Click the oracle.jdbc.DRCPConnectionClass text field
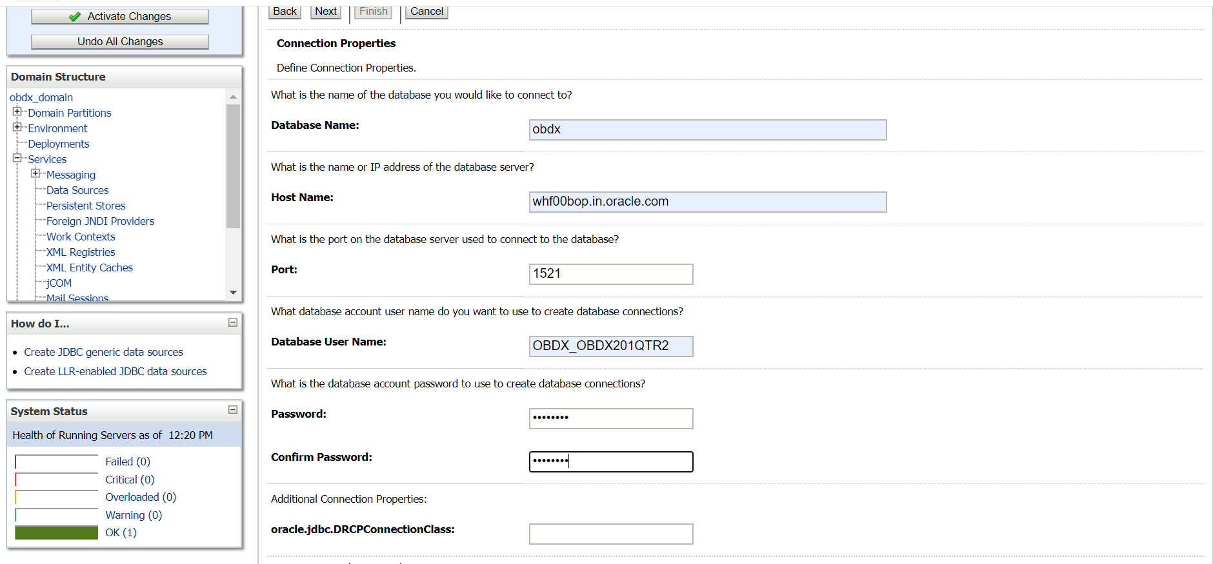1213x564 pixels. coord(611,534)
